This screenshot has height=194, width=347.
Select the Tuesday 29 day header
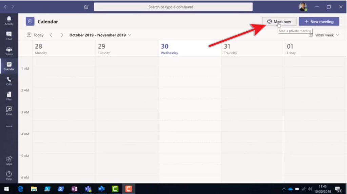pyautogui.click(x=127, y=49)
